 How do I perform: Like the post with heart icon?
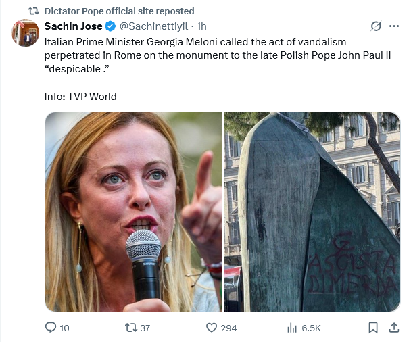211,328
